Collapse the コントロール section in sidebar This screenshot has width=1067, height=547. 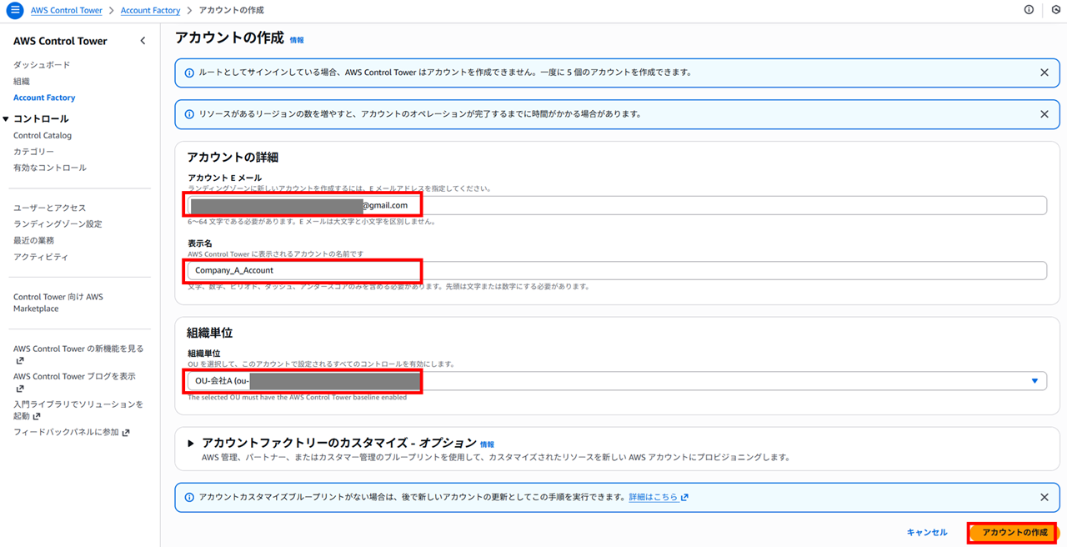(10, 118)
